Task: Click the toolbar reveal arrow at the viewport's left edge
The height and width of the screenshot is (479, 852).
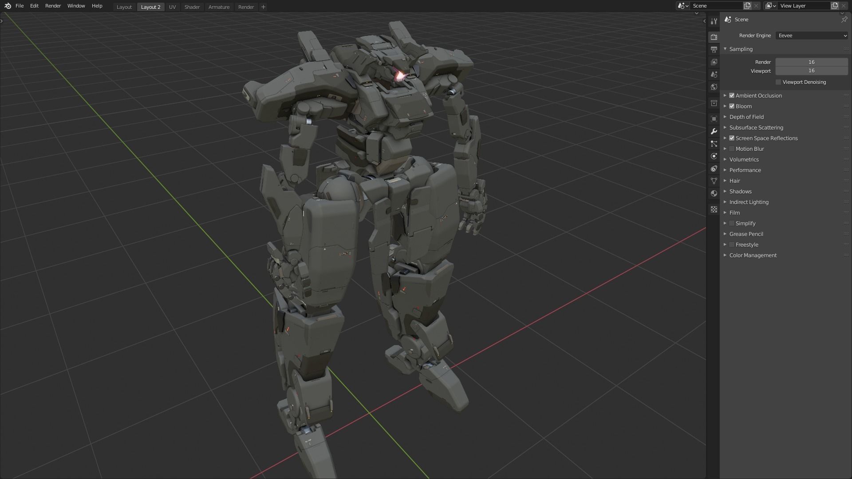Action: [2, 21]
